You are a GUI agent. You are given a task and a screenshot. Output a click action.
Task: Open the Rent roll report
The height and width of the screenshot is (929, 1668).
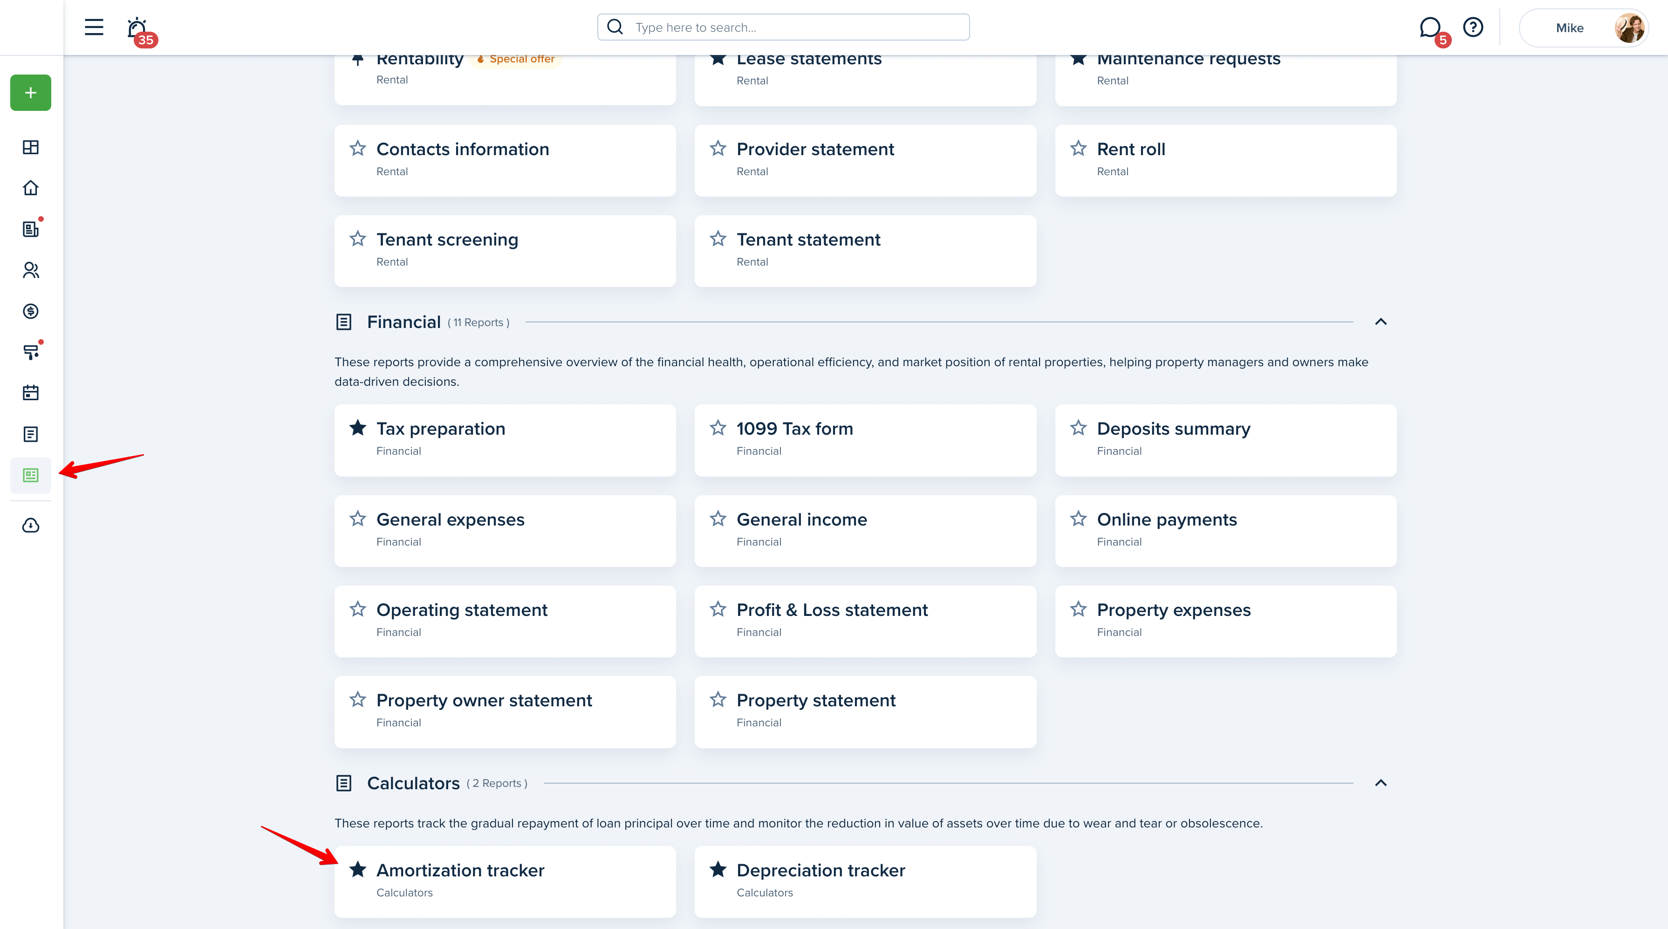pos(1225,161)
